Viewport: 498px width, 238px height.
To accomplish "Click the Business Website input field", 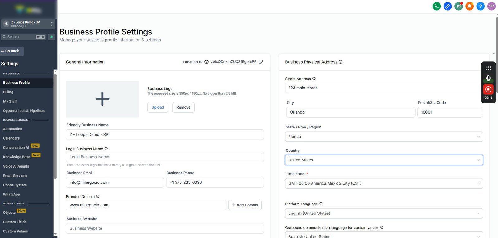I will click(165, 228).
